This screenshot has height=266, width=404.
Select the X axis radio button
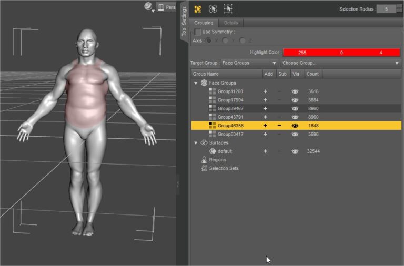209,40
